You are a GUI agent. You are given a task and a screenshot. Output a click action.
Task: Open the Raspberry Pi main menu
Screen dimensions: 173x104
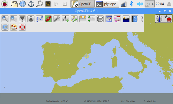coord(5,4)
